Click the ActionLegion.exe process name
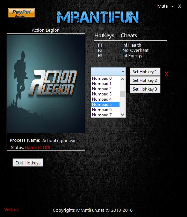The width and height of the screenshot is (187, 217). pos(59,141)
